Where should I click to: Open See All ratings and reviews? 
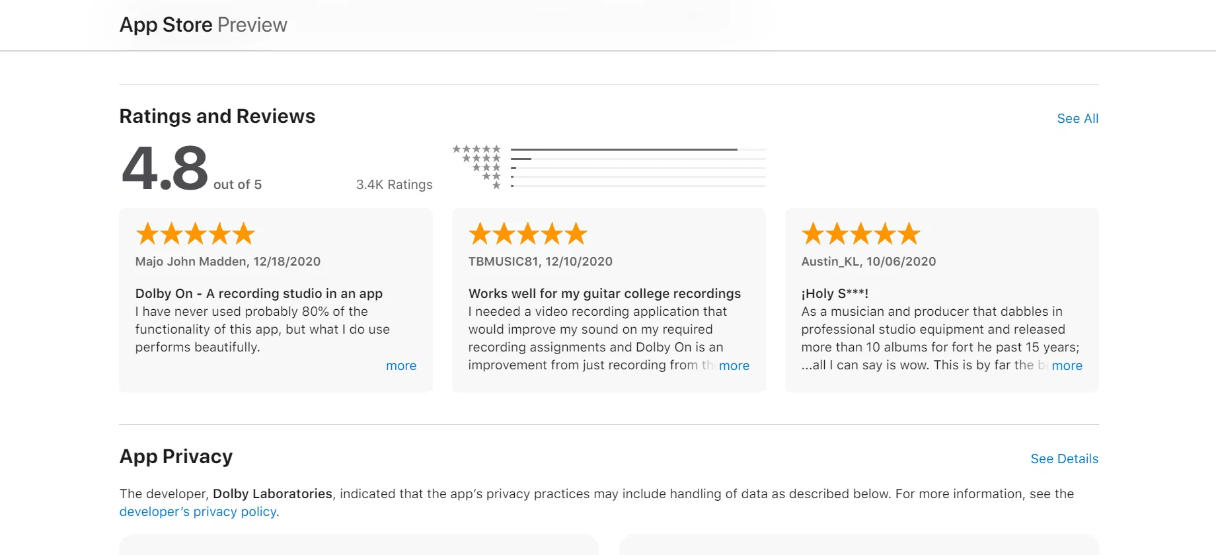tap(1078, 118)
